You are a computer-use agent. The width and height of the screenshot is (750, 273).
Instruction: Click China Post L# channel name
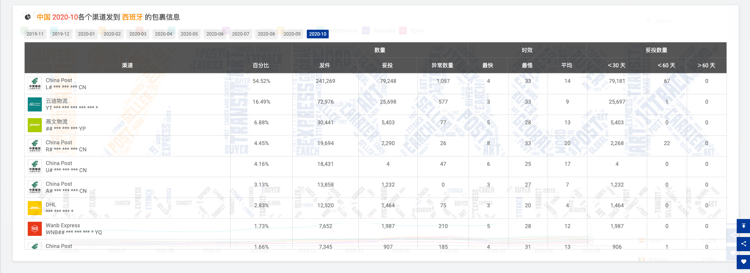pyautogui.click(x=59, y=80)
